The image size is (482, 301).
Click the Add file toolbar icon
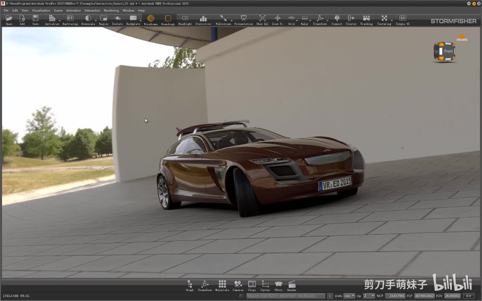22,20
